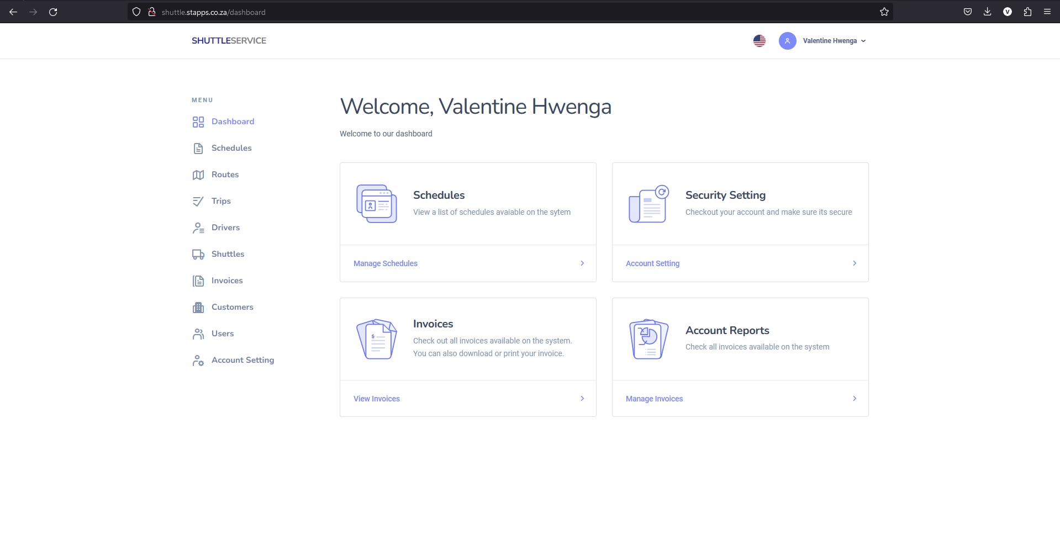Viewport: 1060px width, 545px height.
Task: Click chevron beside Manage Schedules
Action: 582,263
